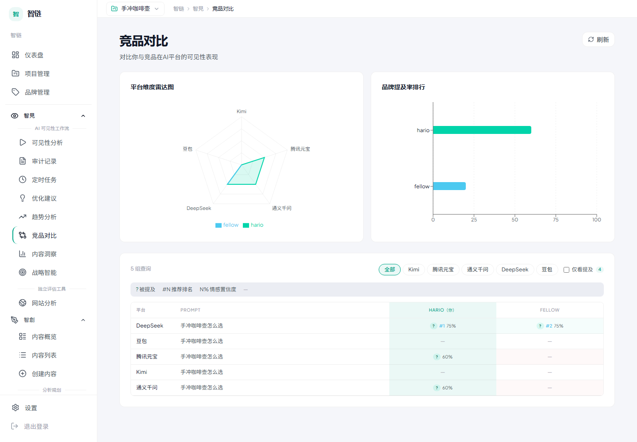637x442 pixels.
Task: Click the 品牌管理 tag icon
Action: pos(15,92)
